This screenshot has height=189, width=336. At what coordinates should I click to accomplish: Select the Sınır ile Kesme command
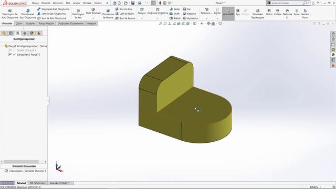[125, 18]
